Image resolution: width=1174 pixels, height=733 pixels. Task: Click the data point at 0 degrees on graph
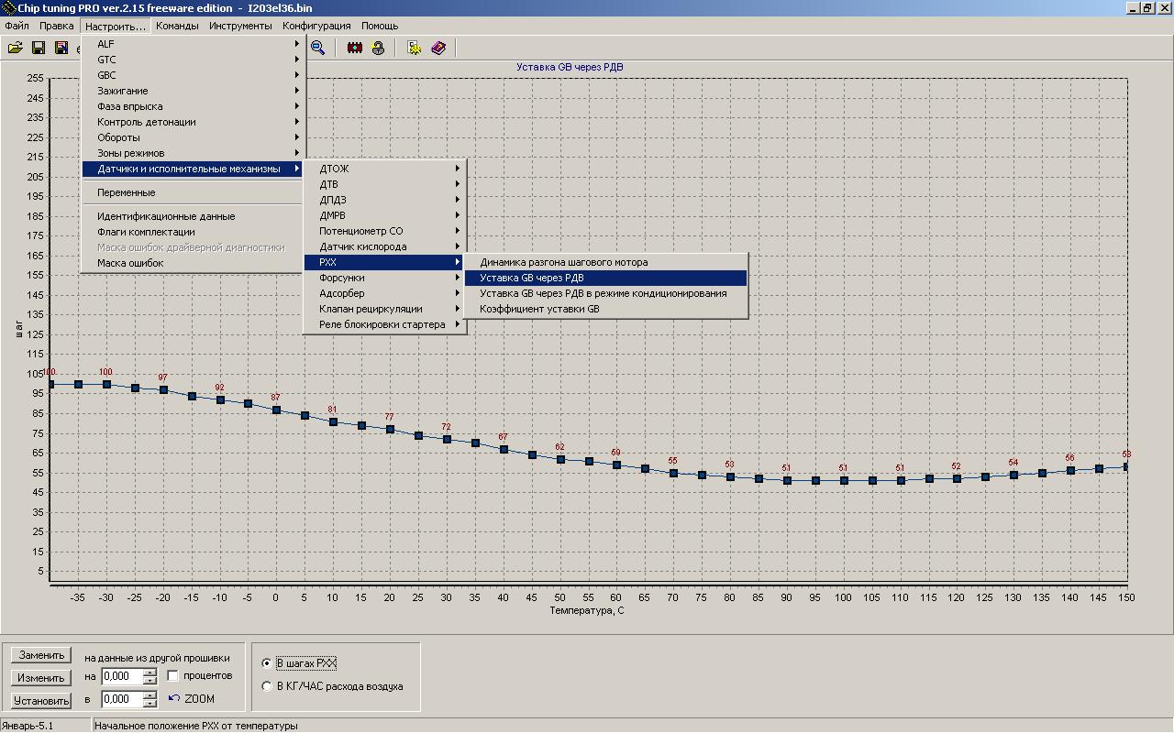pyautogui.click(x=276, y=410)
